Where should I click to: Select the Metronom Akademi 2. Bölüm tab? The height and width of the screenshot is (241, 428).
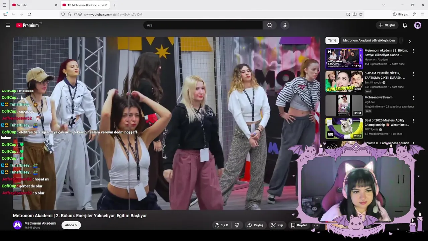[x=85, y=5]
